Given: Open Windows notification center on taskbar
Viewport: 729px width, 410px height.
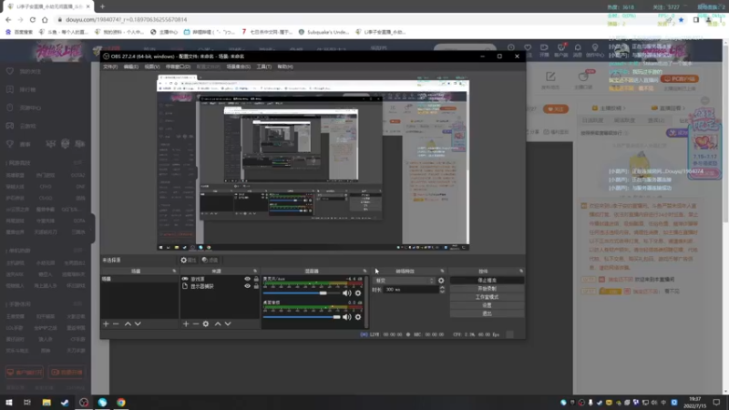Looking at the screenshot, I should point(716,402).
